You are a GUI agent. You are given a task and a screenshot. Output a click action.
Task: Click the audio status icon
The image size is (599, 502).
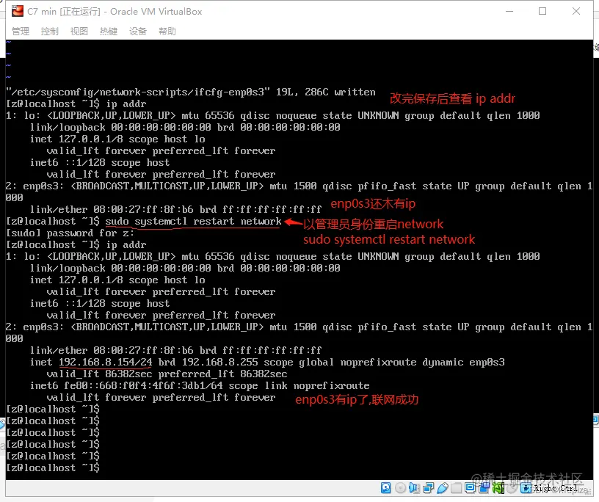[414, 488]
